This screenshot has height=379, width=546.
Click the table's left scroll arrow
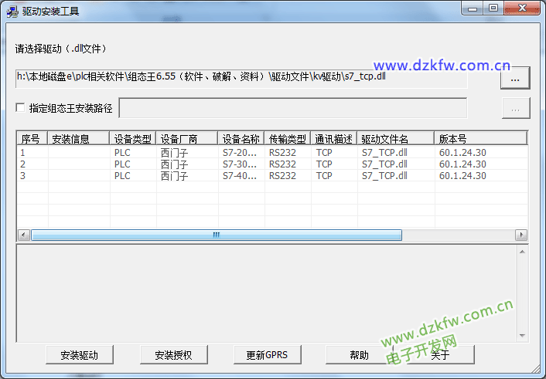click(x=24, y=235)
